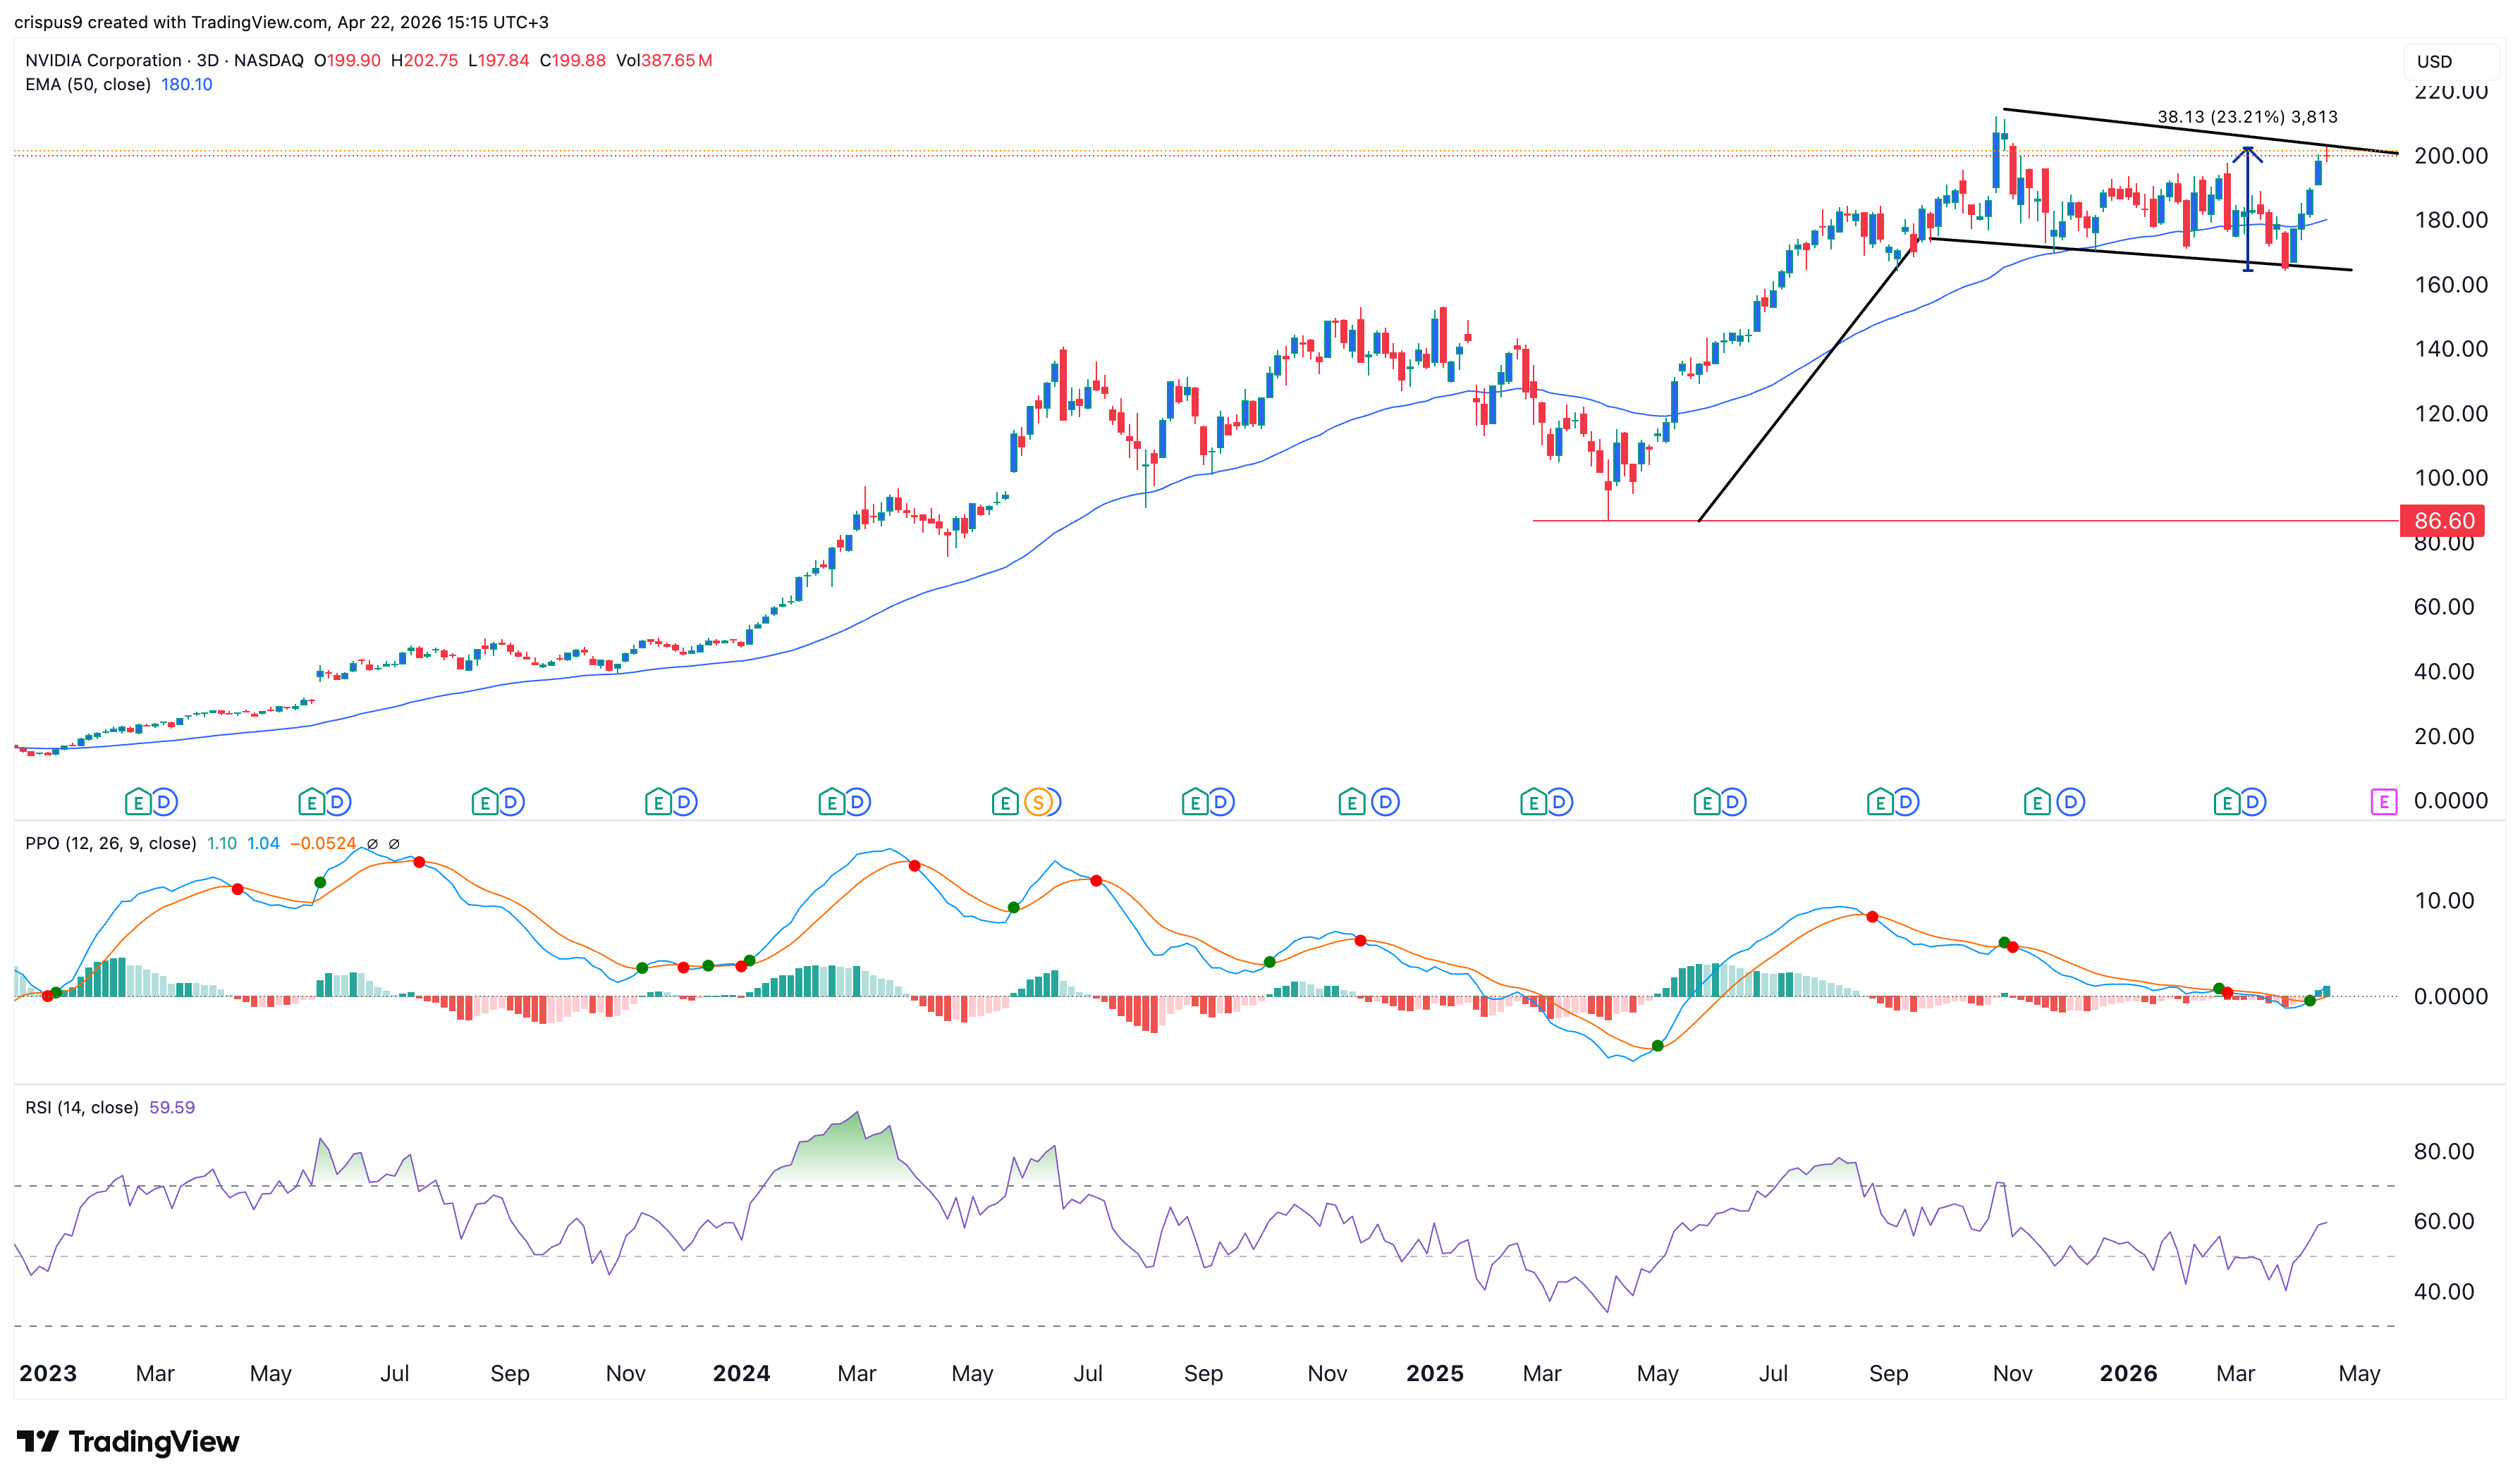This screenshot has height=1484, width=2520.
Task: Click the second ∅ symbol in the PPO legend
Action: 394,844
